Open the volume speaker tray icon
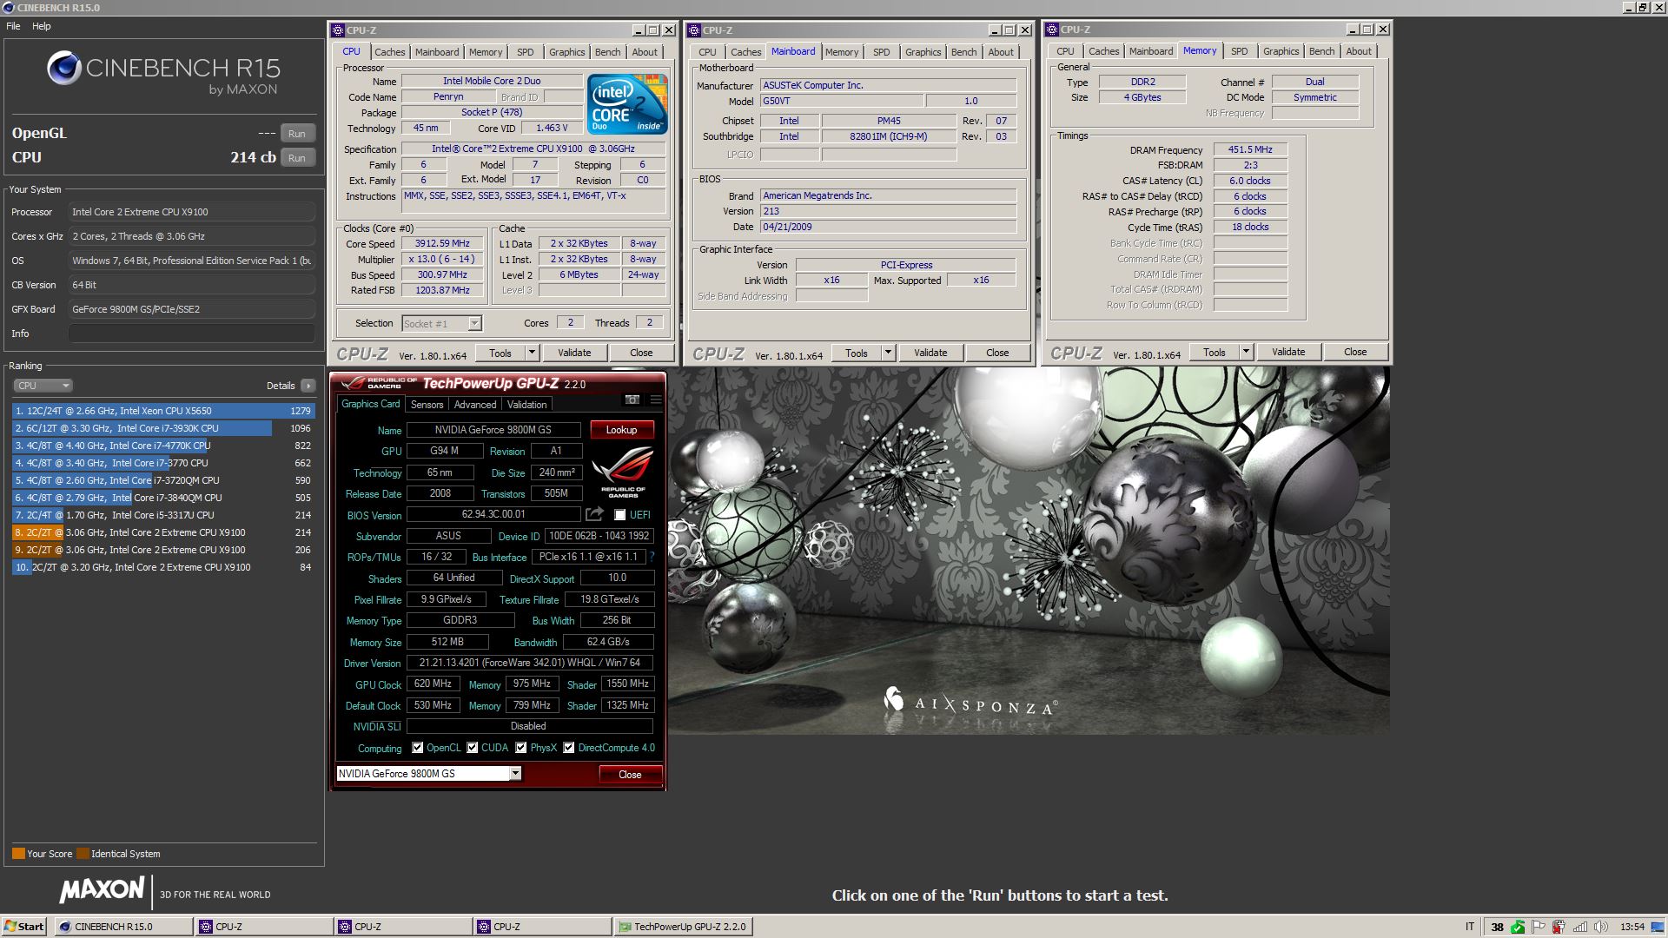The width and height of the screenshot is (1668, 938). coord(1601,927)
